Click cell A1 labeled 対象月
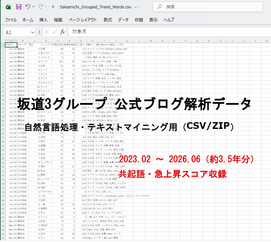 pos(11,45)
